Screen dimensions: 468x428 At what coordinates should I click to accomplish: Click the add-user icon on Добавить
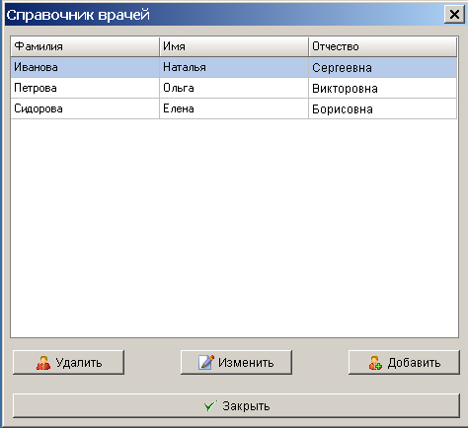375,363
